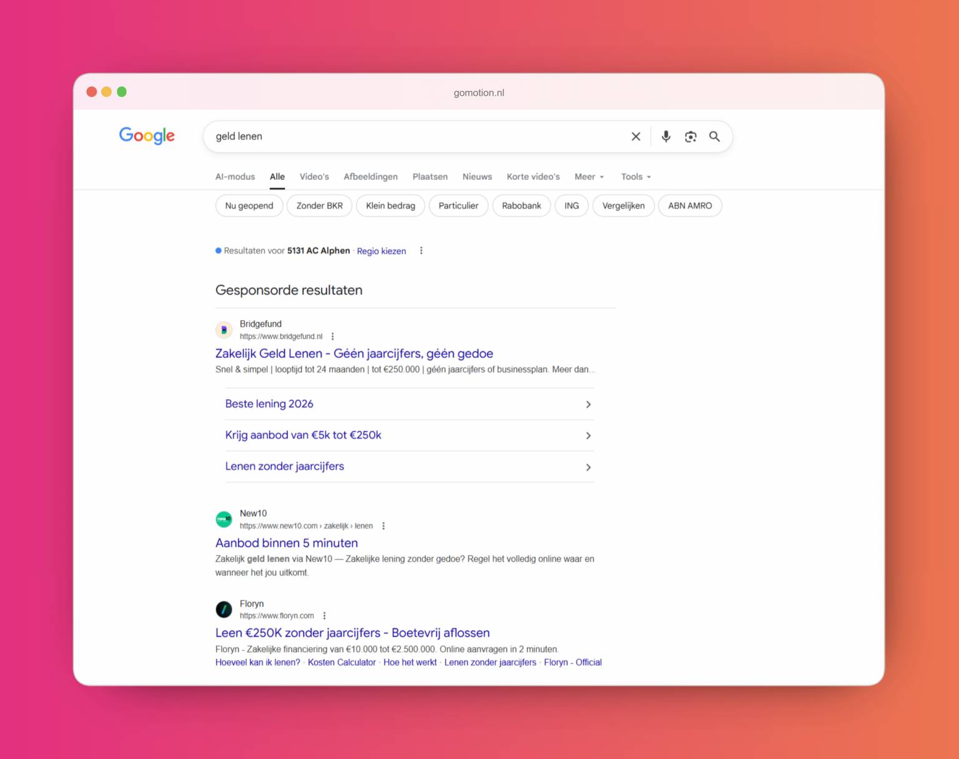Open three-dot menu next to Regio kiezen
Screen dimensions: 959x759
tap(421, 251)
